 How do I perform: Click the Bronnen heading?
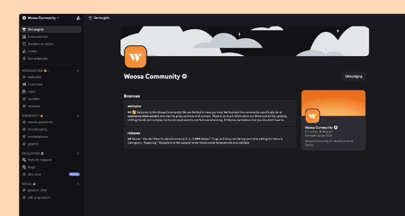click(x=132, y=96)
